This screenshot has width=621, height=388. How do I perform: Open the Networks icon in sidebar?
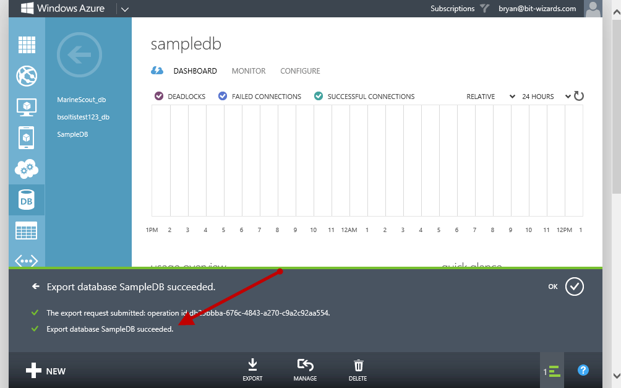coord(27,261)
